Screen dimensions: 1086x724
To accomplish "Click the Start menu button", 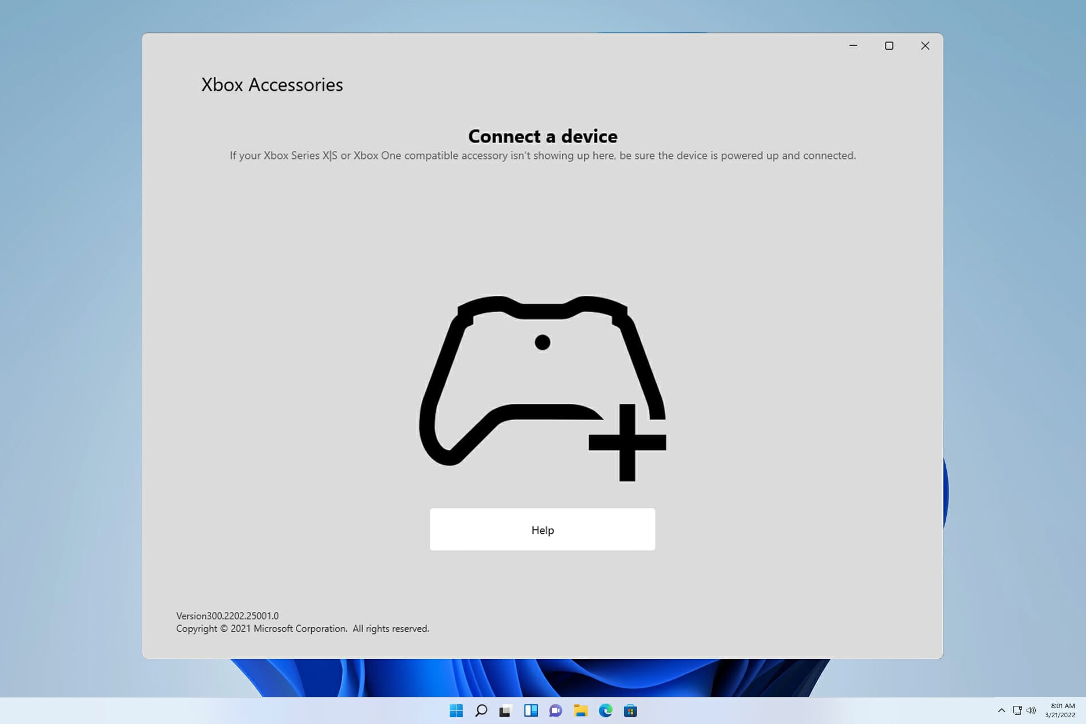I will [456, 711].
